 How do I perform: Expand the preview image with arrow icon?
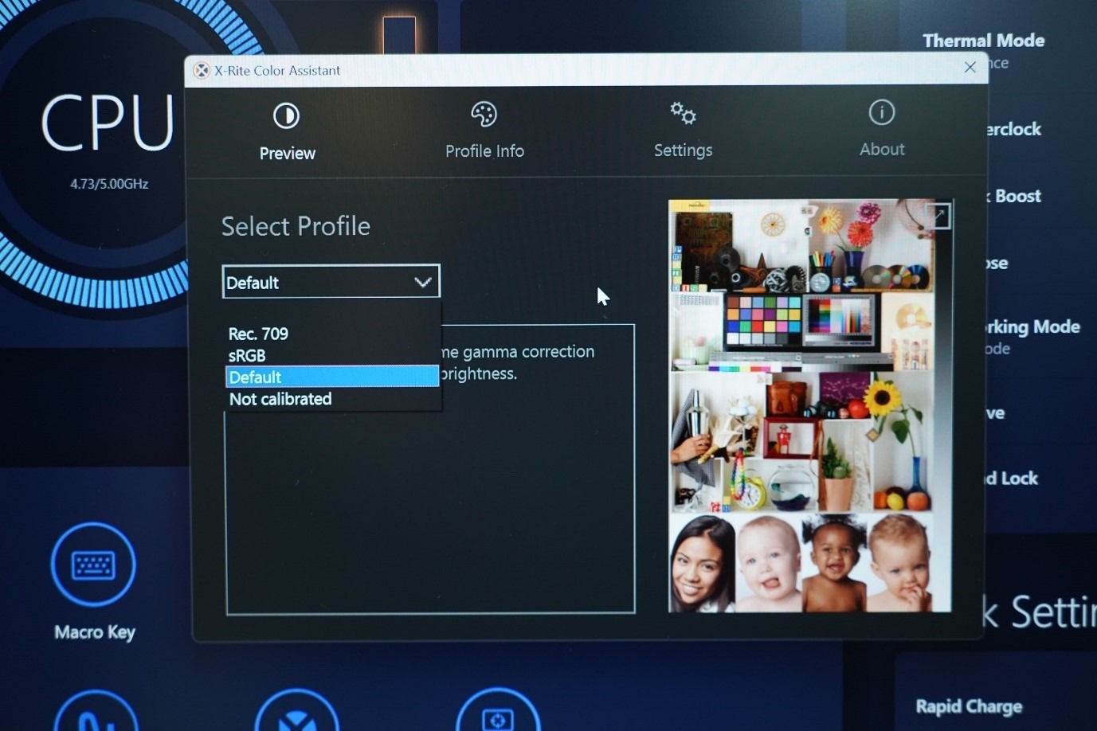coord(938,215)
